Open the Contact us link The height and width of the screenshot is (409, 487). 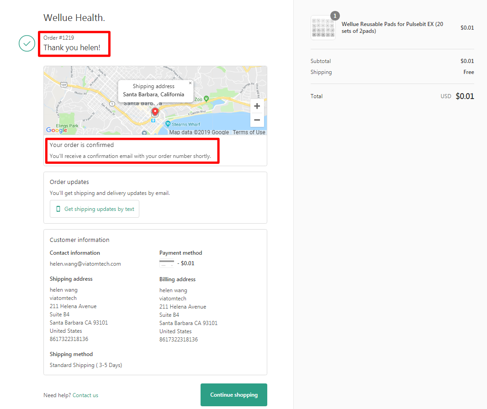[85, 395]
